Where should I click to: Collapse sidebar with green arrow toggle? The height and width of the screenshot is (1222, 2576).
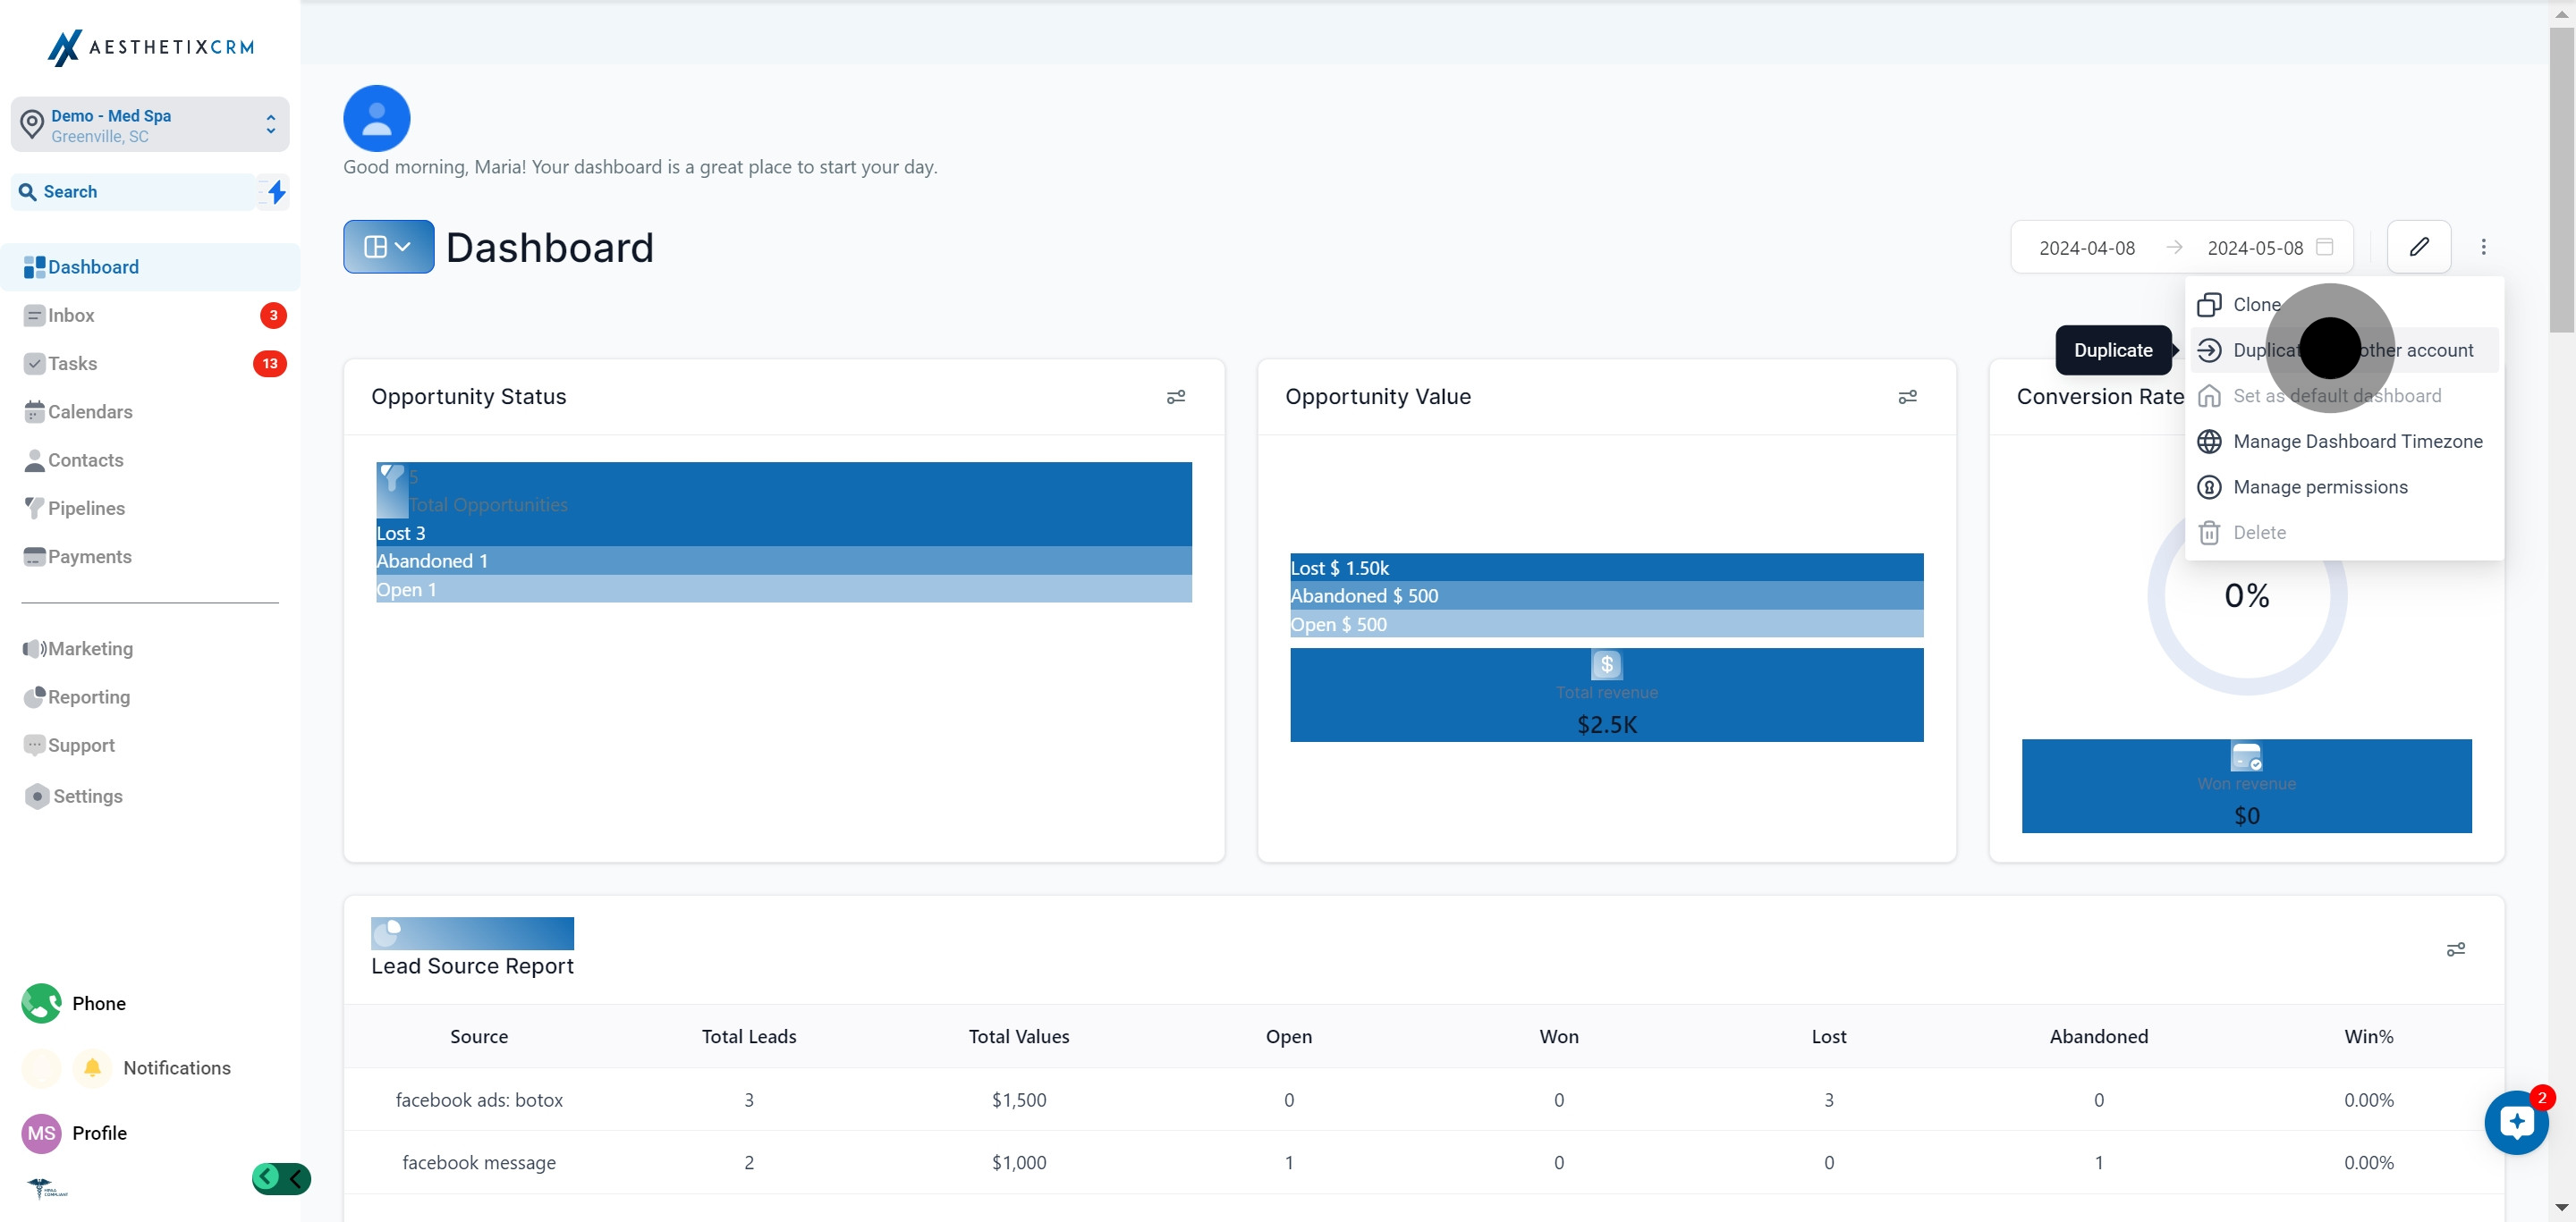[281, 1179]
